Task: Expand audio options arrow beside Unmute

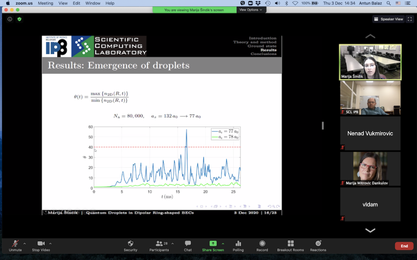Action: pos(25,243)
